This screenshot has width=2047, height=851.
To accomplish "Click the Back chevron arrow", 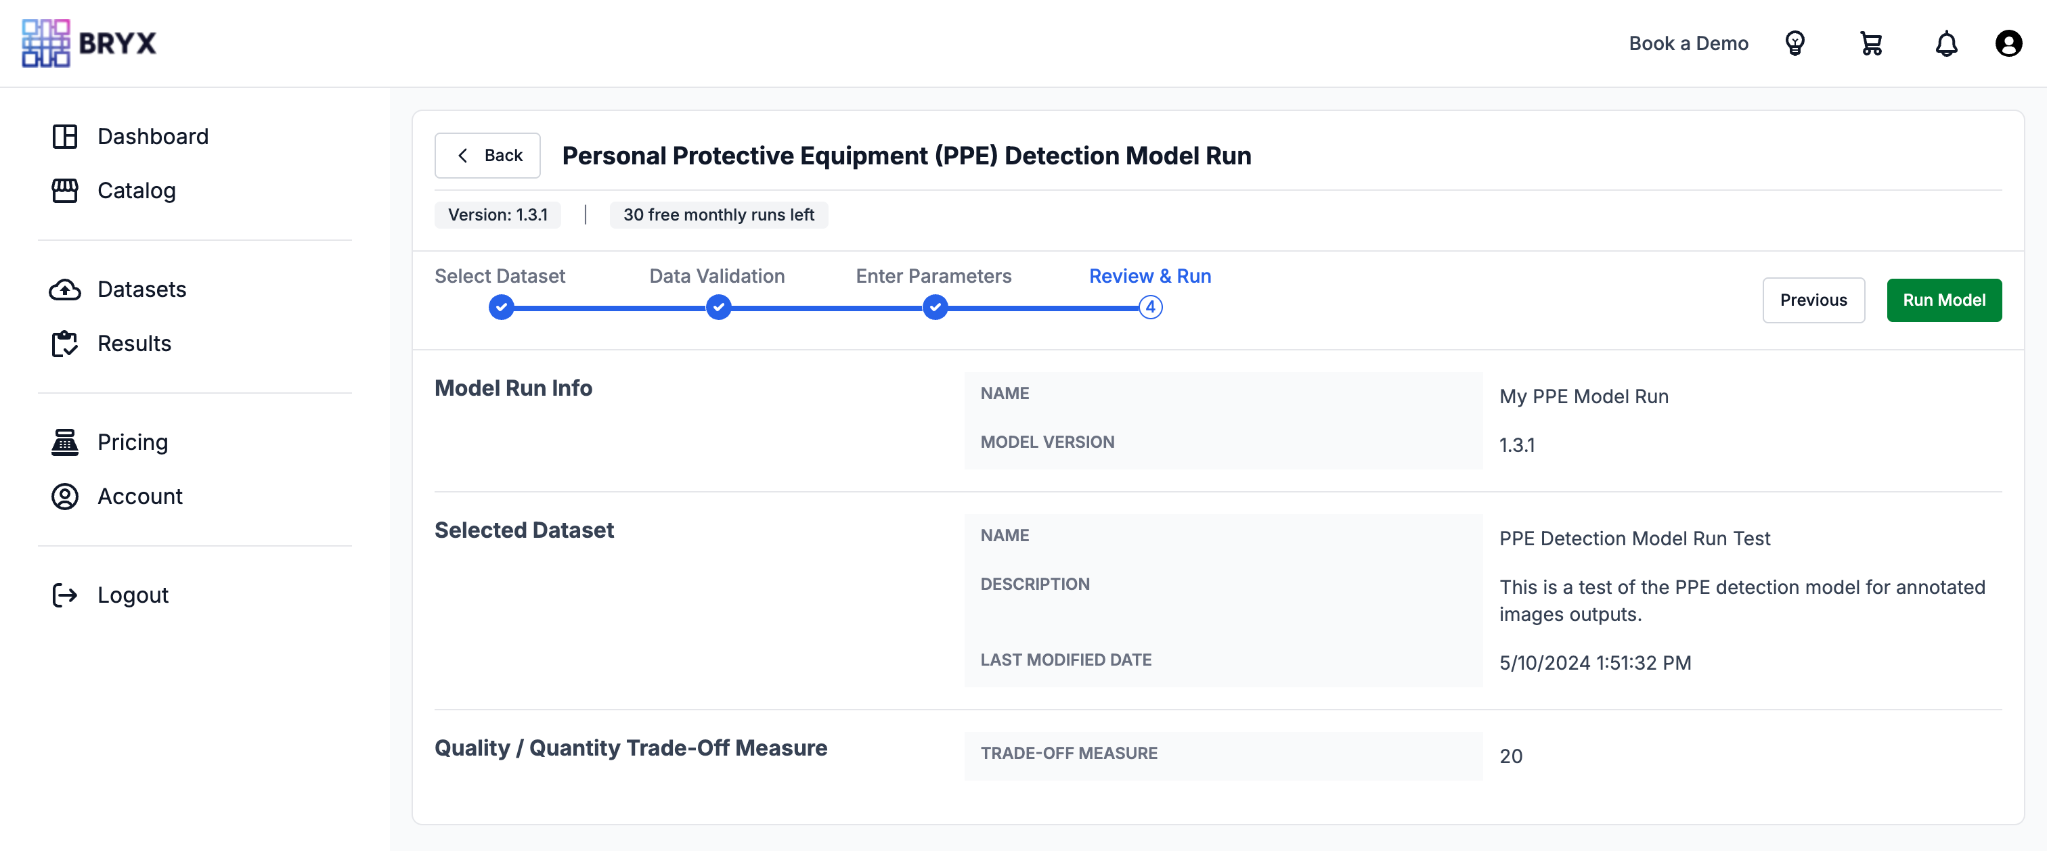I will point(463,155).
